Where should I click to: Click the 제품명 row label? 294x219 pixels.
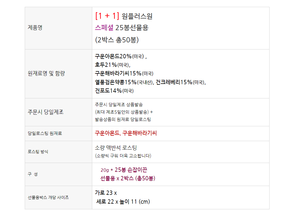tap(35, 28)
